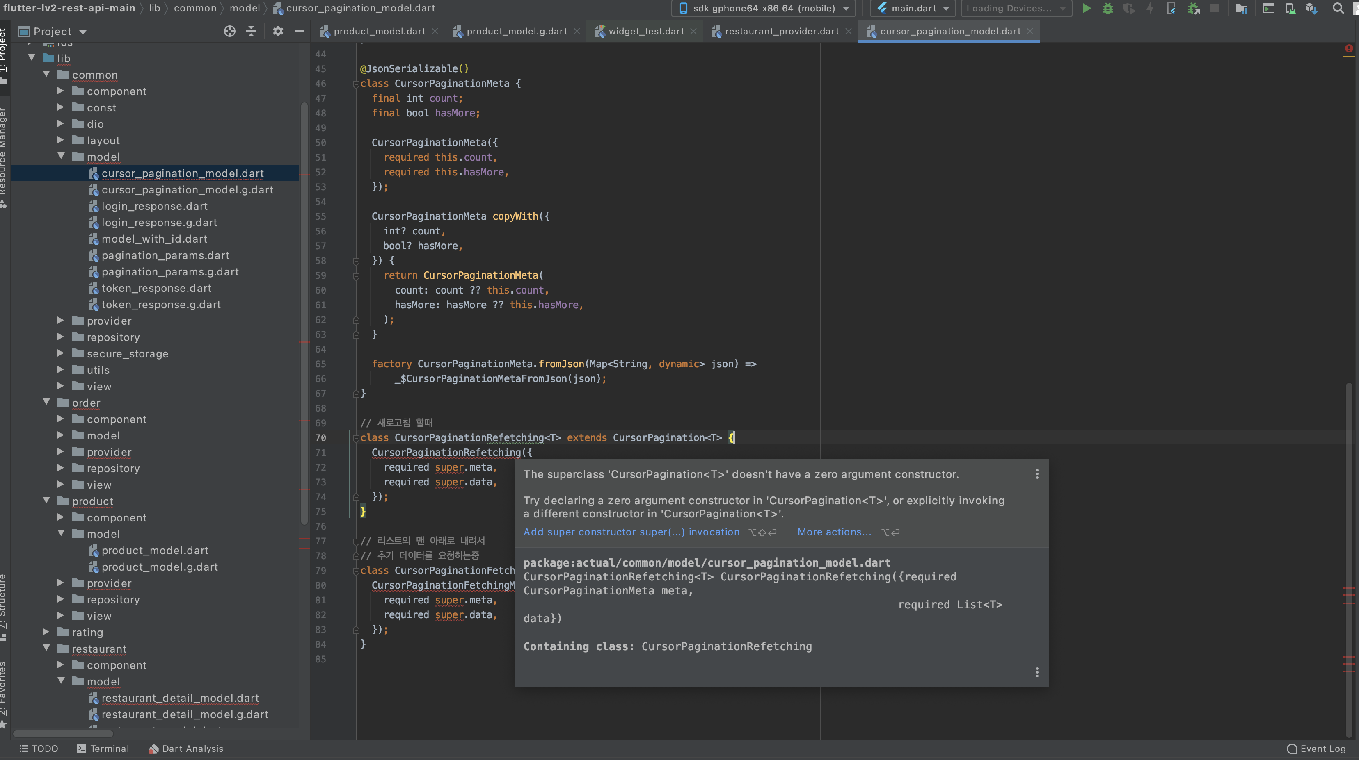Open Project panel settings gear

(278, 32)
